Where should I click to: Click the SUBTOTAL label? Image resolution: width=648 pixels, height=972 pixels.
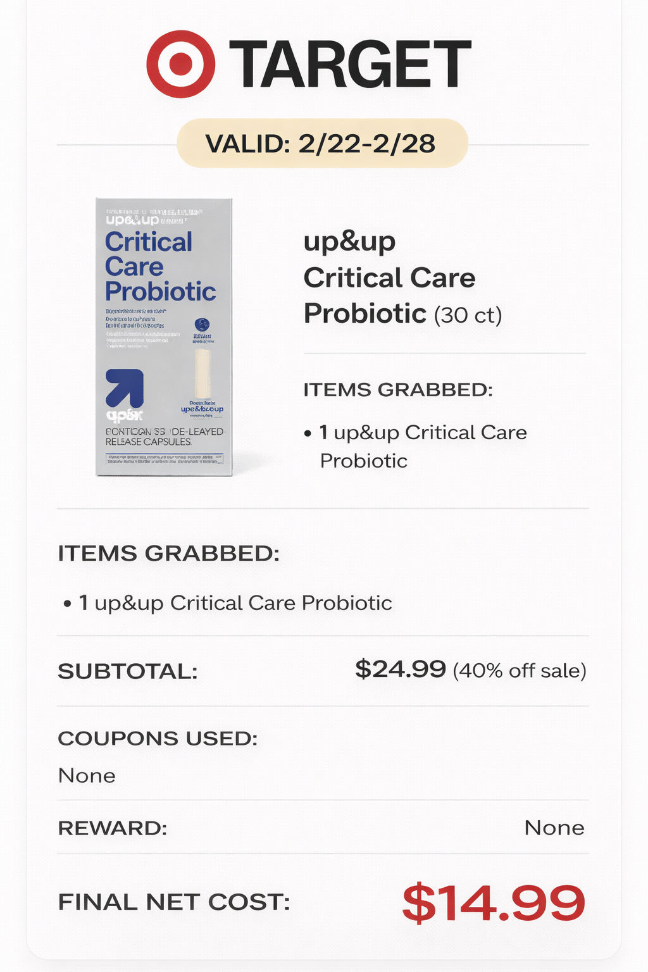click(128, 671)
